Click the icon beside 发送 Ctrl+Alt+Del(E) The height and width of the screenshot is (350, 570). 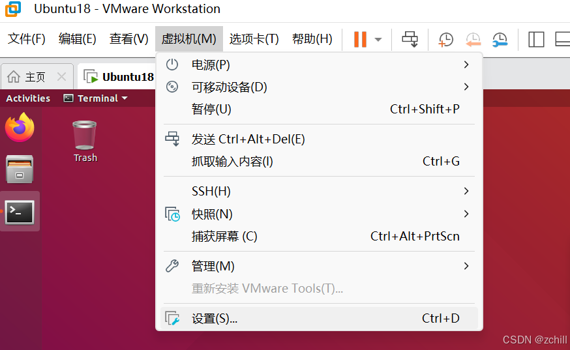[172, 139]
